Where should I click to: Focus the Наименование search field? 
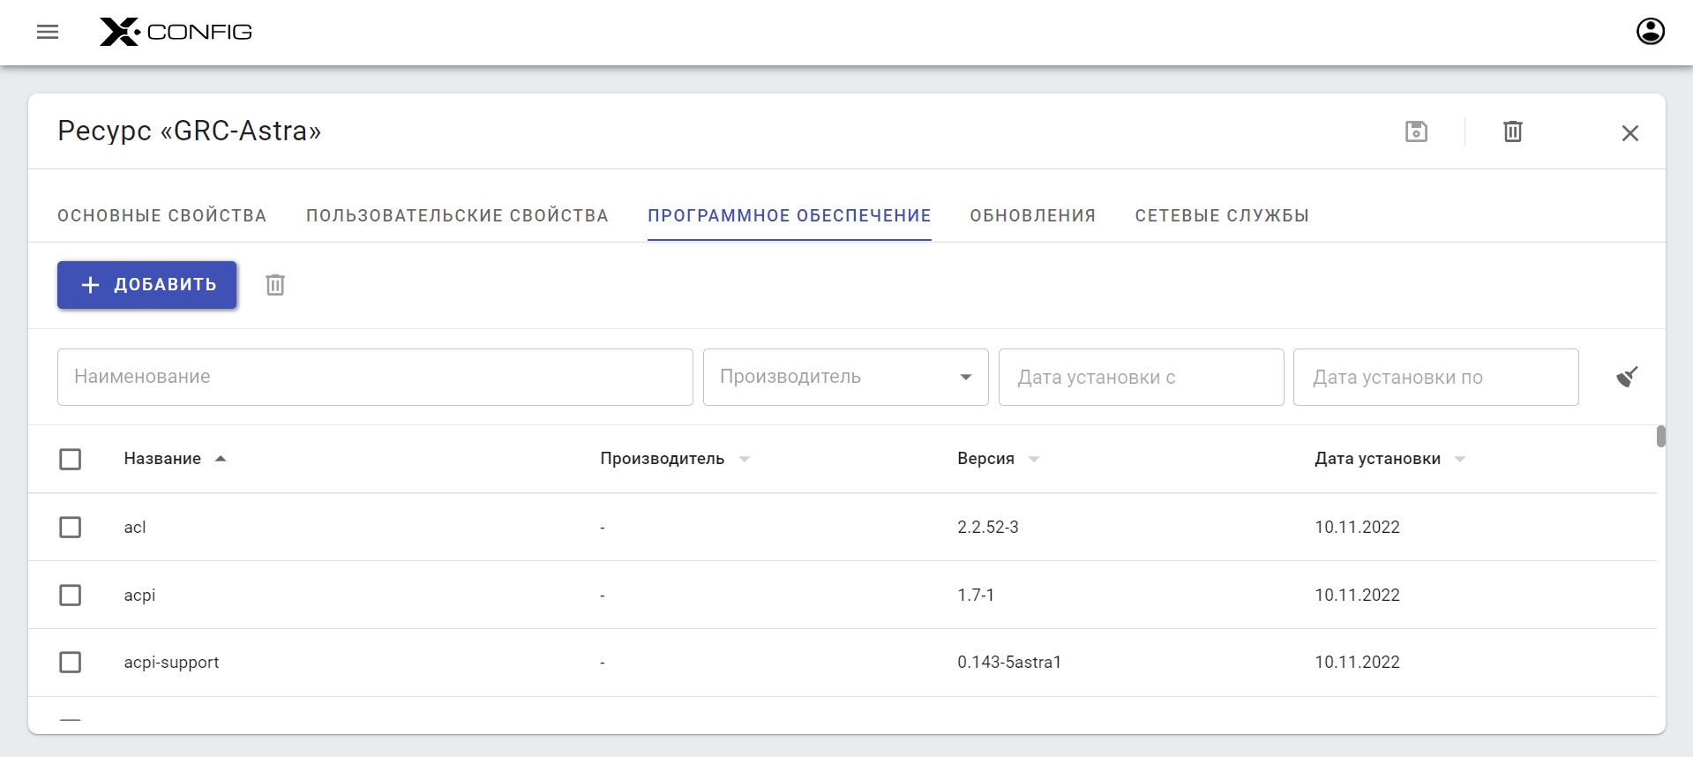tap(375, 378)
